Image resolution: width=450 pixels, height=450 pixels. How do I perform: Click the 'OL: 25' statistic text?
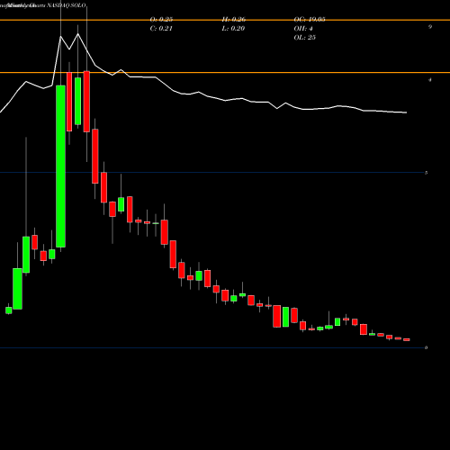[x=305, y=38]
